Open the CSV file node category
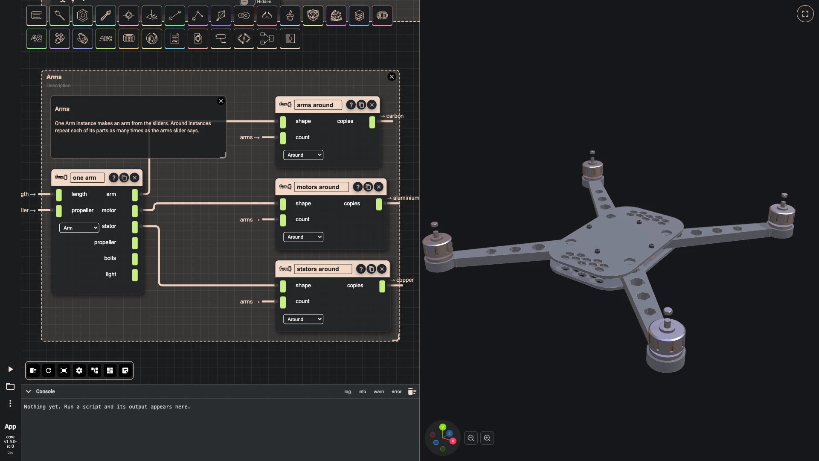 [x=175, y=38]
